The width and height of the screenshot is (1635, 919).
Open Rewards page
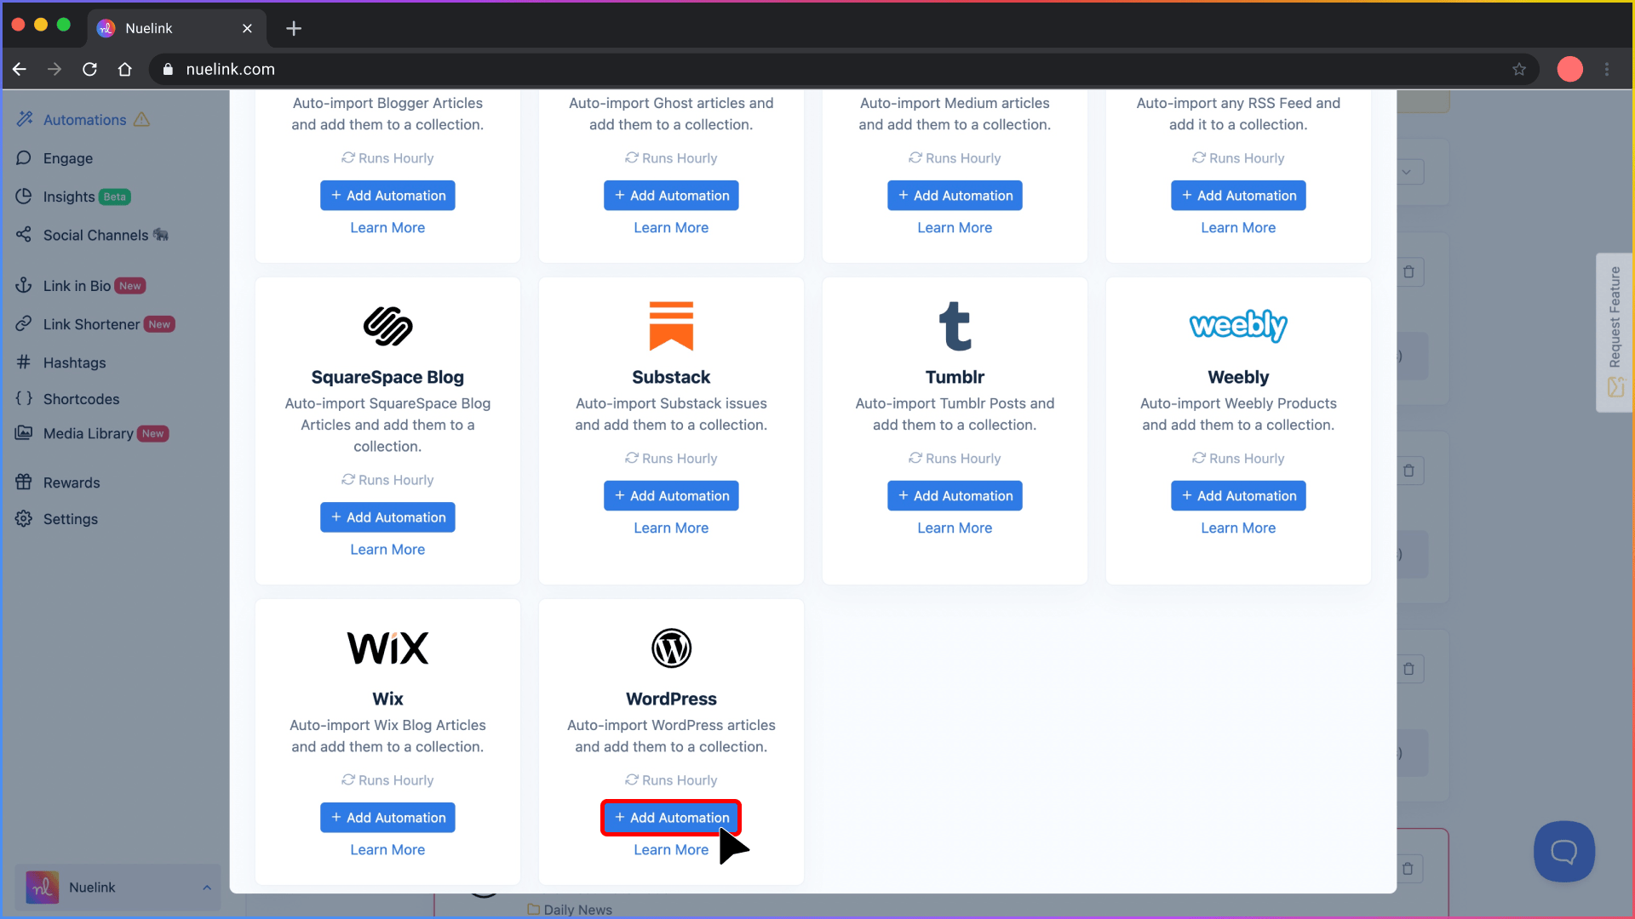[x=72, y=482]
